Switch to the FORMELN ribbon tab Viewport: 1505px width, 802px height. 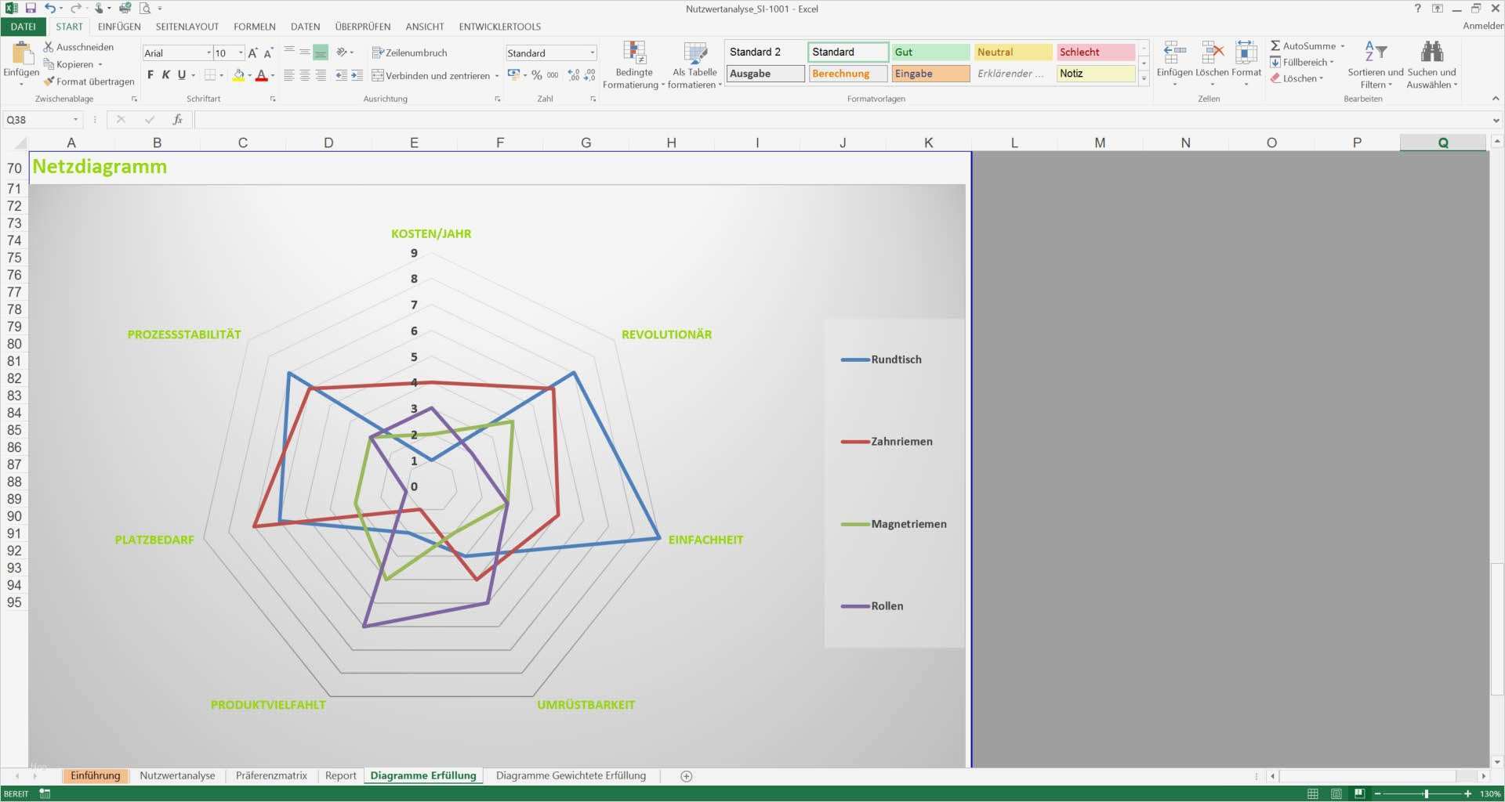pyautogui.click(x=255, y=27)
